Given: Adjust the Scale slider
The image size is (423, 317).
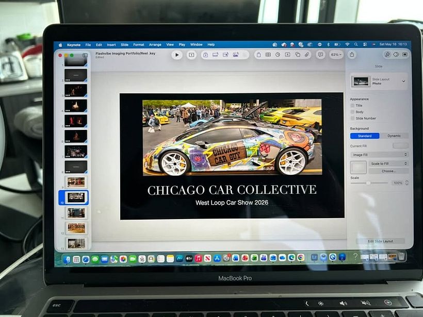Looking at the screenshot, I should [369, 183].
